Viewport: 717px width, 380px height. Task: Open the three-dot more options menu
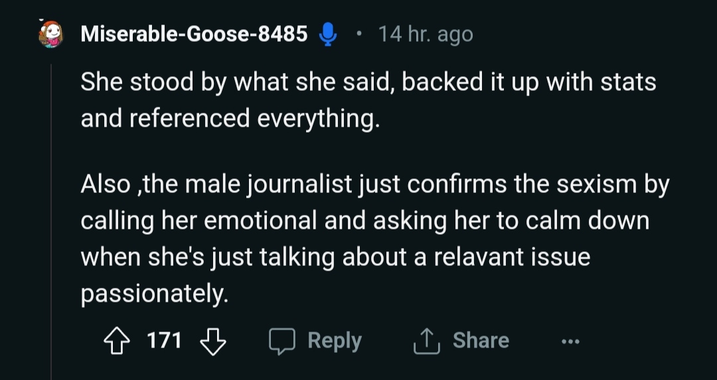(570, 342)
